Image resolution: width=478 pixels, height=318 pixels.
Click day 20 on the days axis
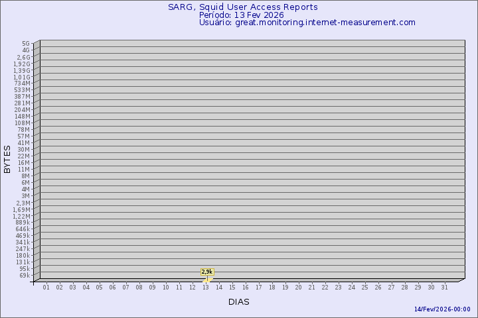pyautogui.click(x=299, y=287)
